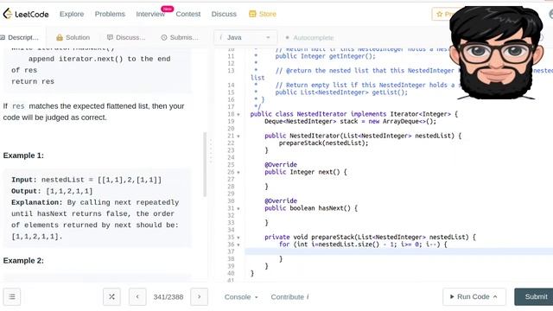Open the Contest page
This screenshot has width=553, height=311.
(188, 14)
